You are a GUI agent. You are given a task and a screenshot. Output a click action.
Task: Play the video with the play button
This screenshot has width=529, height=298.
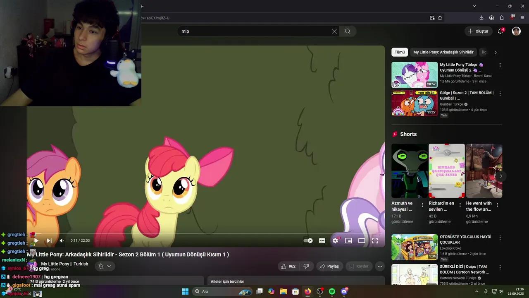pyautogui.click(x=36, y=240)
